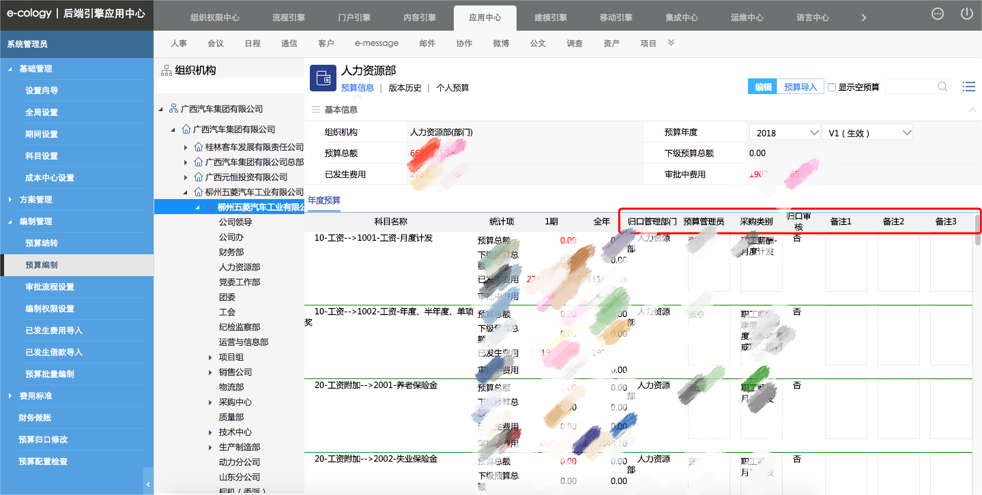Click the 年度预算 tab
The height and width of the screenshot is (495, 982).
(324, 200)
